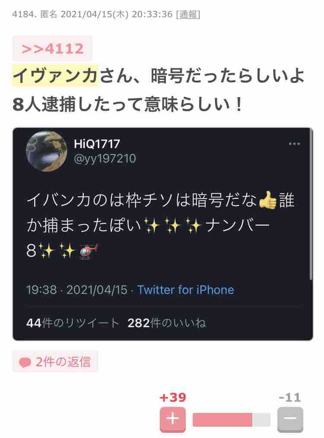Click the tweet timestamp 19:38
This screenshot has height=438, width=324.
41,290
